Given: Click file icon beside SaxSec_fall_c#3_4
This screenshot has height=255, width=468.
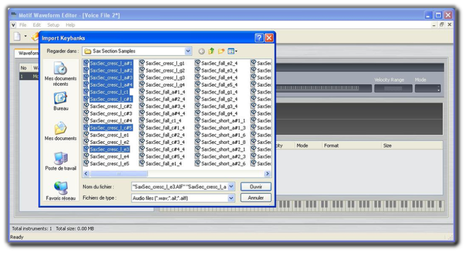Looking at the screenshot, I should tap(142, 142).
